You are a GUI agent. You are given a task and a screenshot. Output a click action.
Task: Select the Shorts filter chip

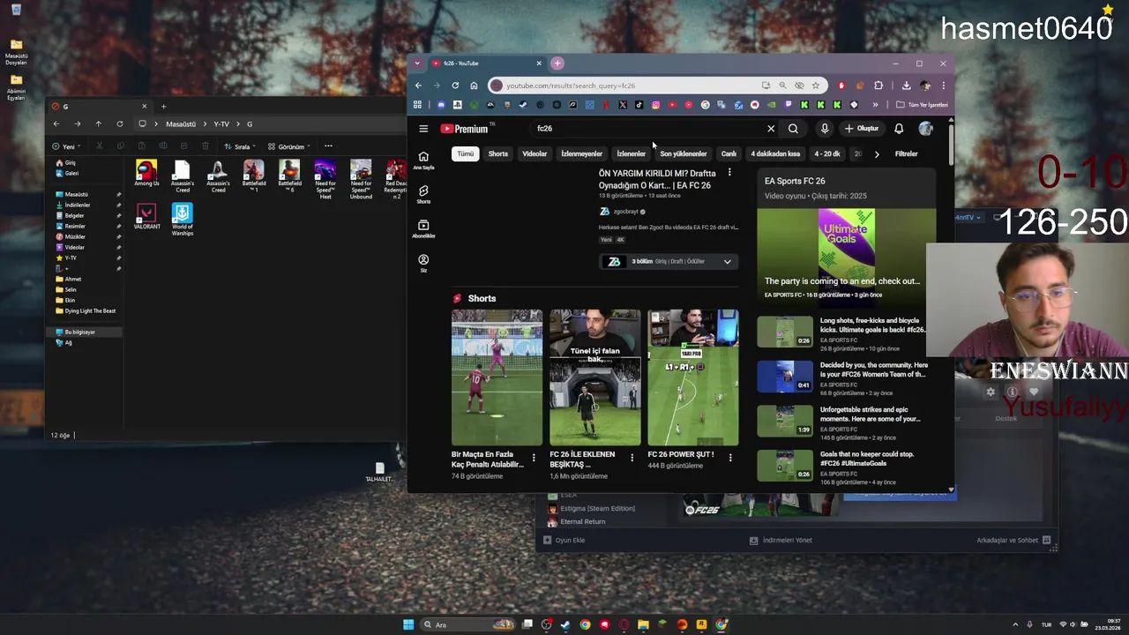click(x=498, y=153)
